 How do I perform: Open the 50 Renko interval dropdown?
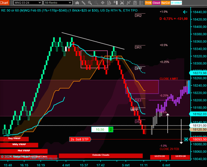point(58,3)
